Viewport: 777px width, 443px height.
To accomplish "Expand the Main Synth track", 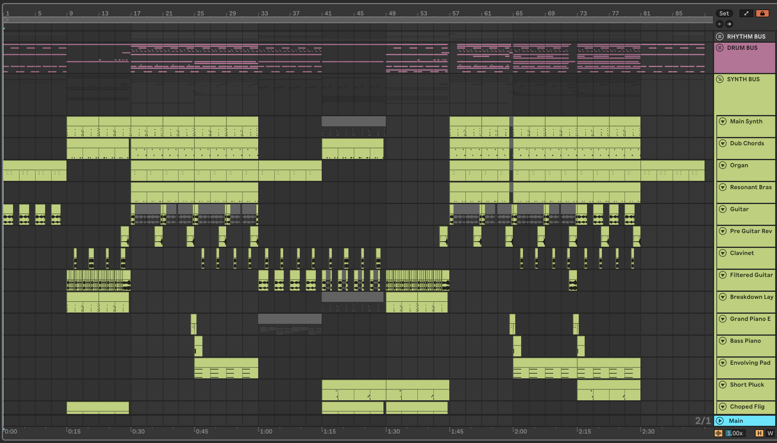I will click(x=723, y=121).
